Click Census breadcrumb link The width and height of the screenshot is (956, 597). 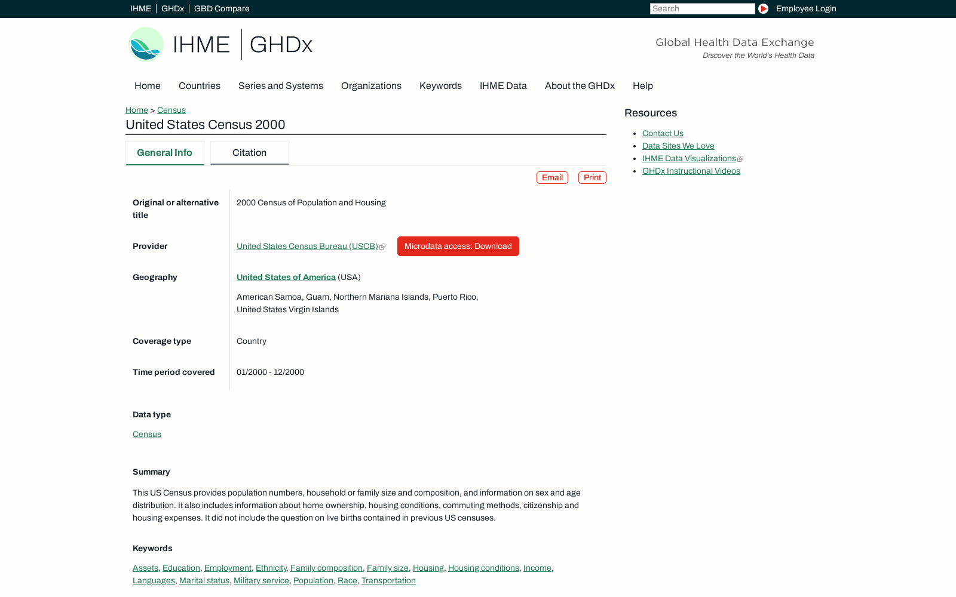[171, 110]
